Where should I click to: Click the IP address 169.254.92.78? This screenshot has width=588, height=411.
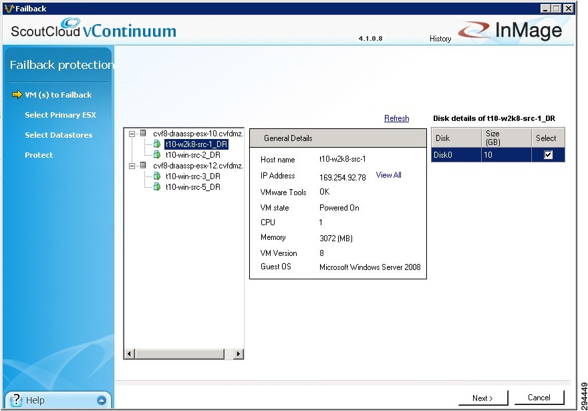pos(342,177)
